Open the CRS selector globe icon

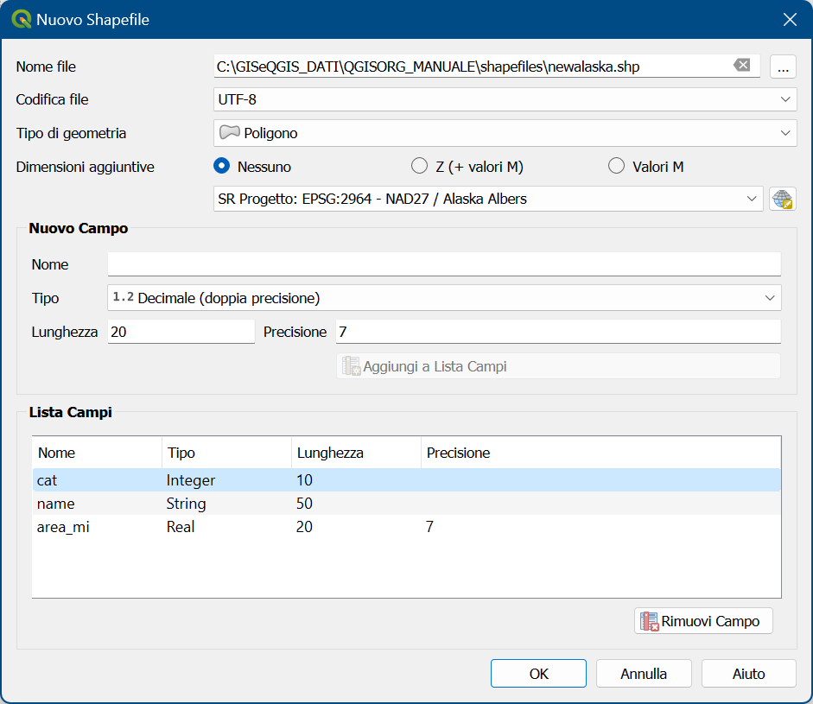click(783, 199)
